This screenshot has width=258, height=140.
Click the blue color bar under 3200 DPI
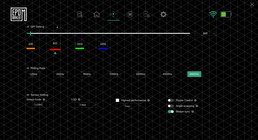click(103, 48)
